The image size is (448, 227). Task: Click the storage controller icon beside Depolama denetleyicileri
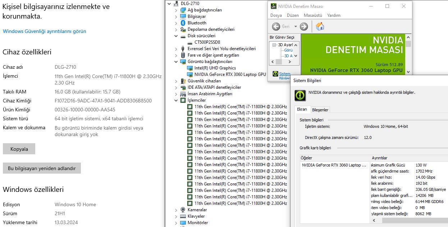183,29
